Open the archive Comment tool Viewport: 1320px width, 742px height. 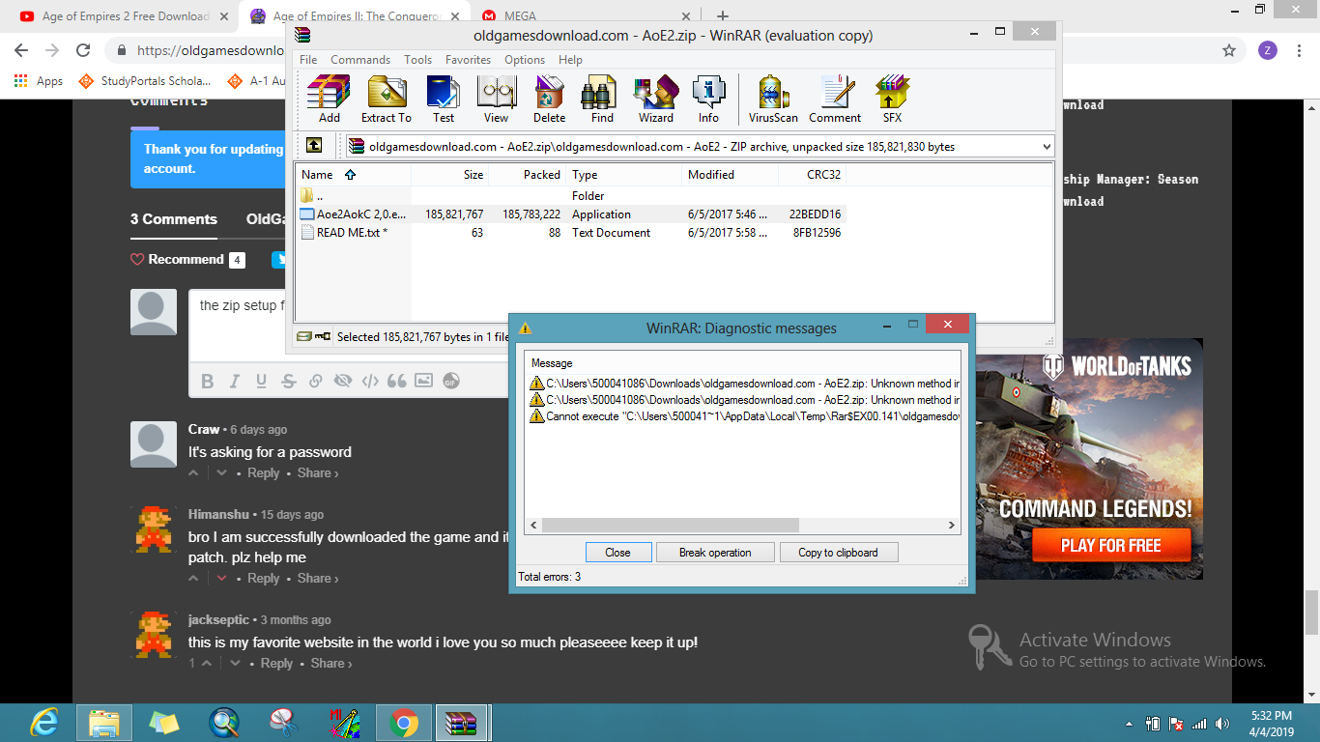click(835, 100)
